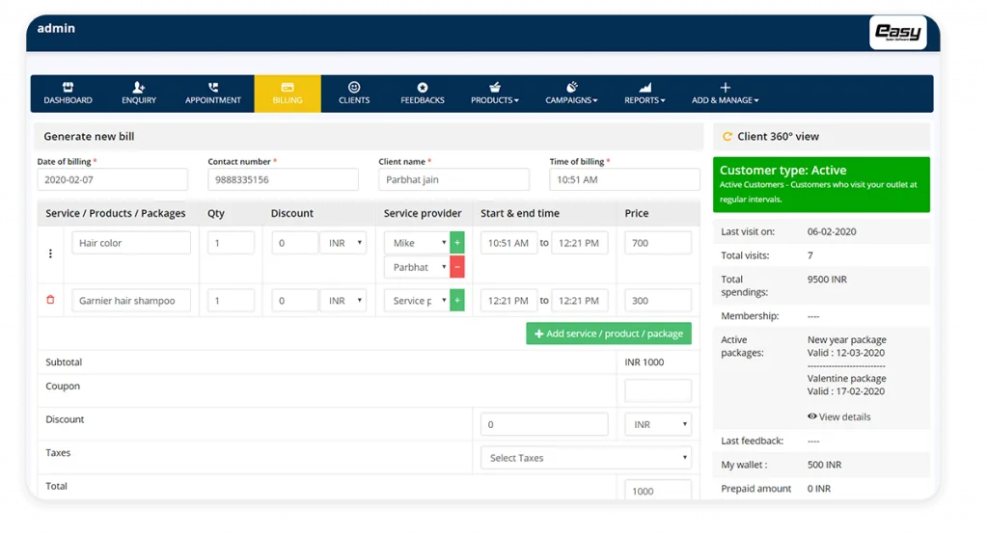988x535 pixels.
Task: Remove the Parbhat provider with the red minus
Action: click(457, 267)
